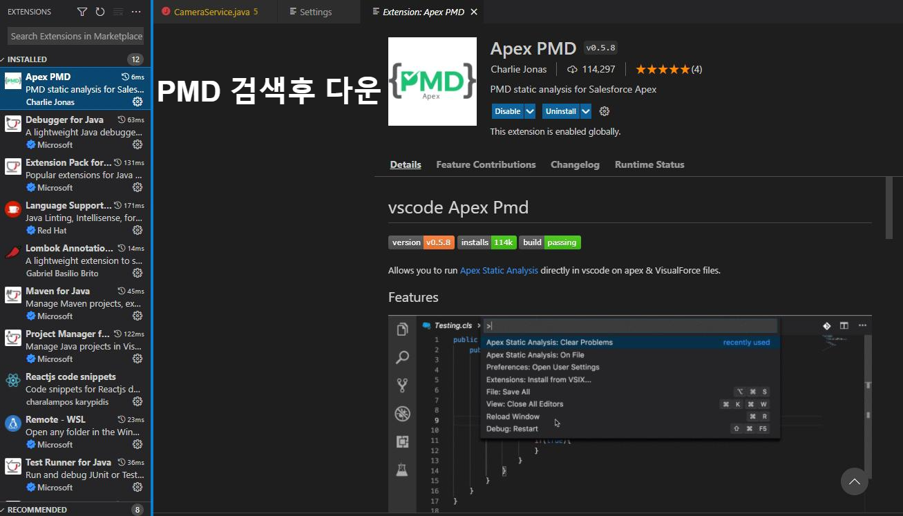Click the Reactjs code snippets icon
Viewport: 903px width, 516px height.
coord(13,381)
